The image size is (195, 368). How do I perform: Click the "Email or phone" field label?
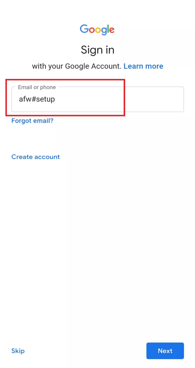click(x=37, y=87)
